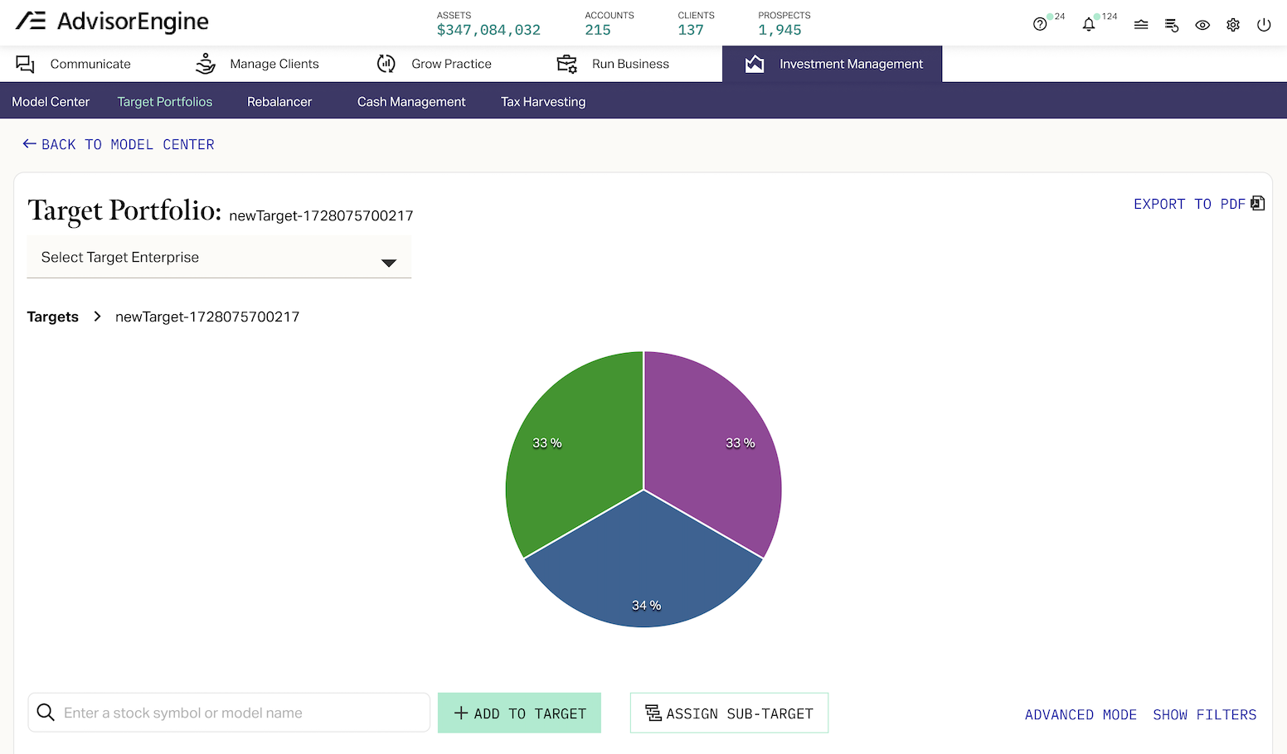Open the settings gear icon
The height and width of the screenshot is (754, 1287).
(1233, 25)
